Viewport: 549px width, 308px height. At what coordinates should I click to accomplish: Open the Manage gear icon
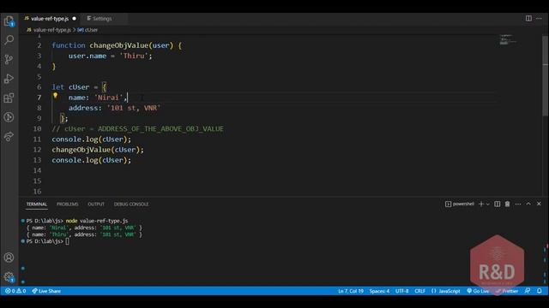point(9,277)
